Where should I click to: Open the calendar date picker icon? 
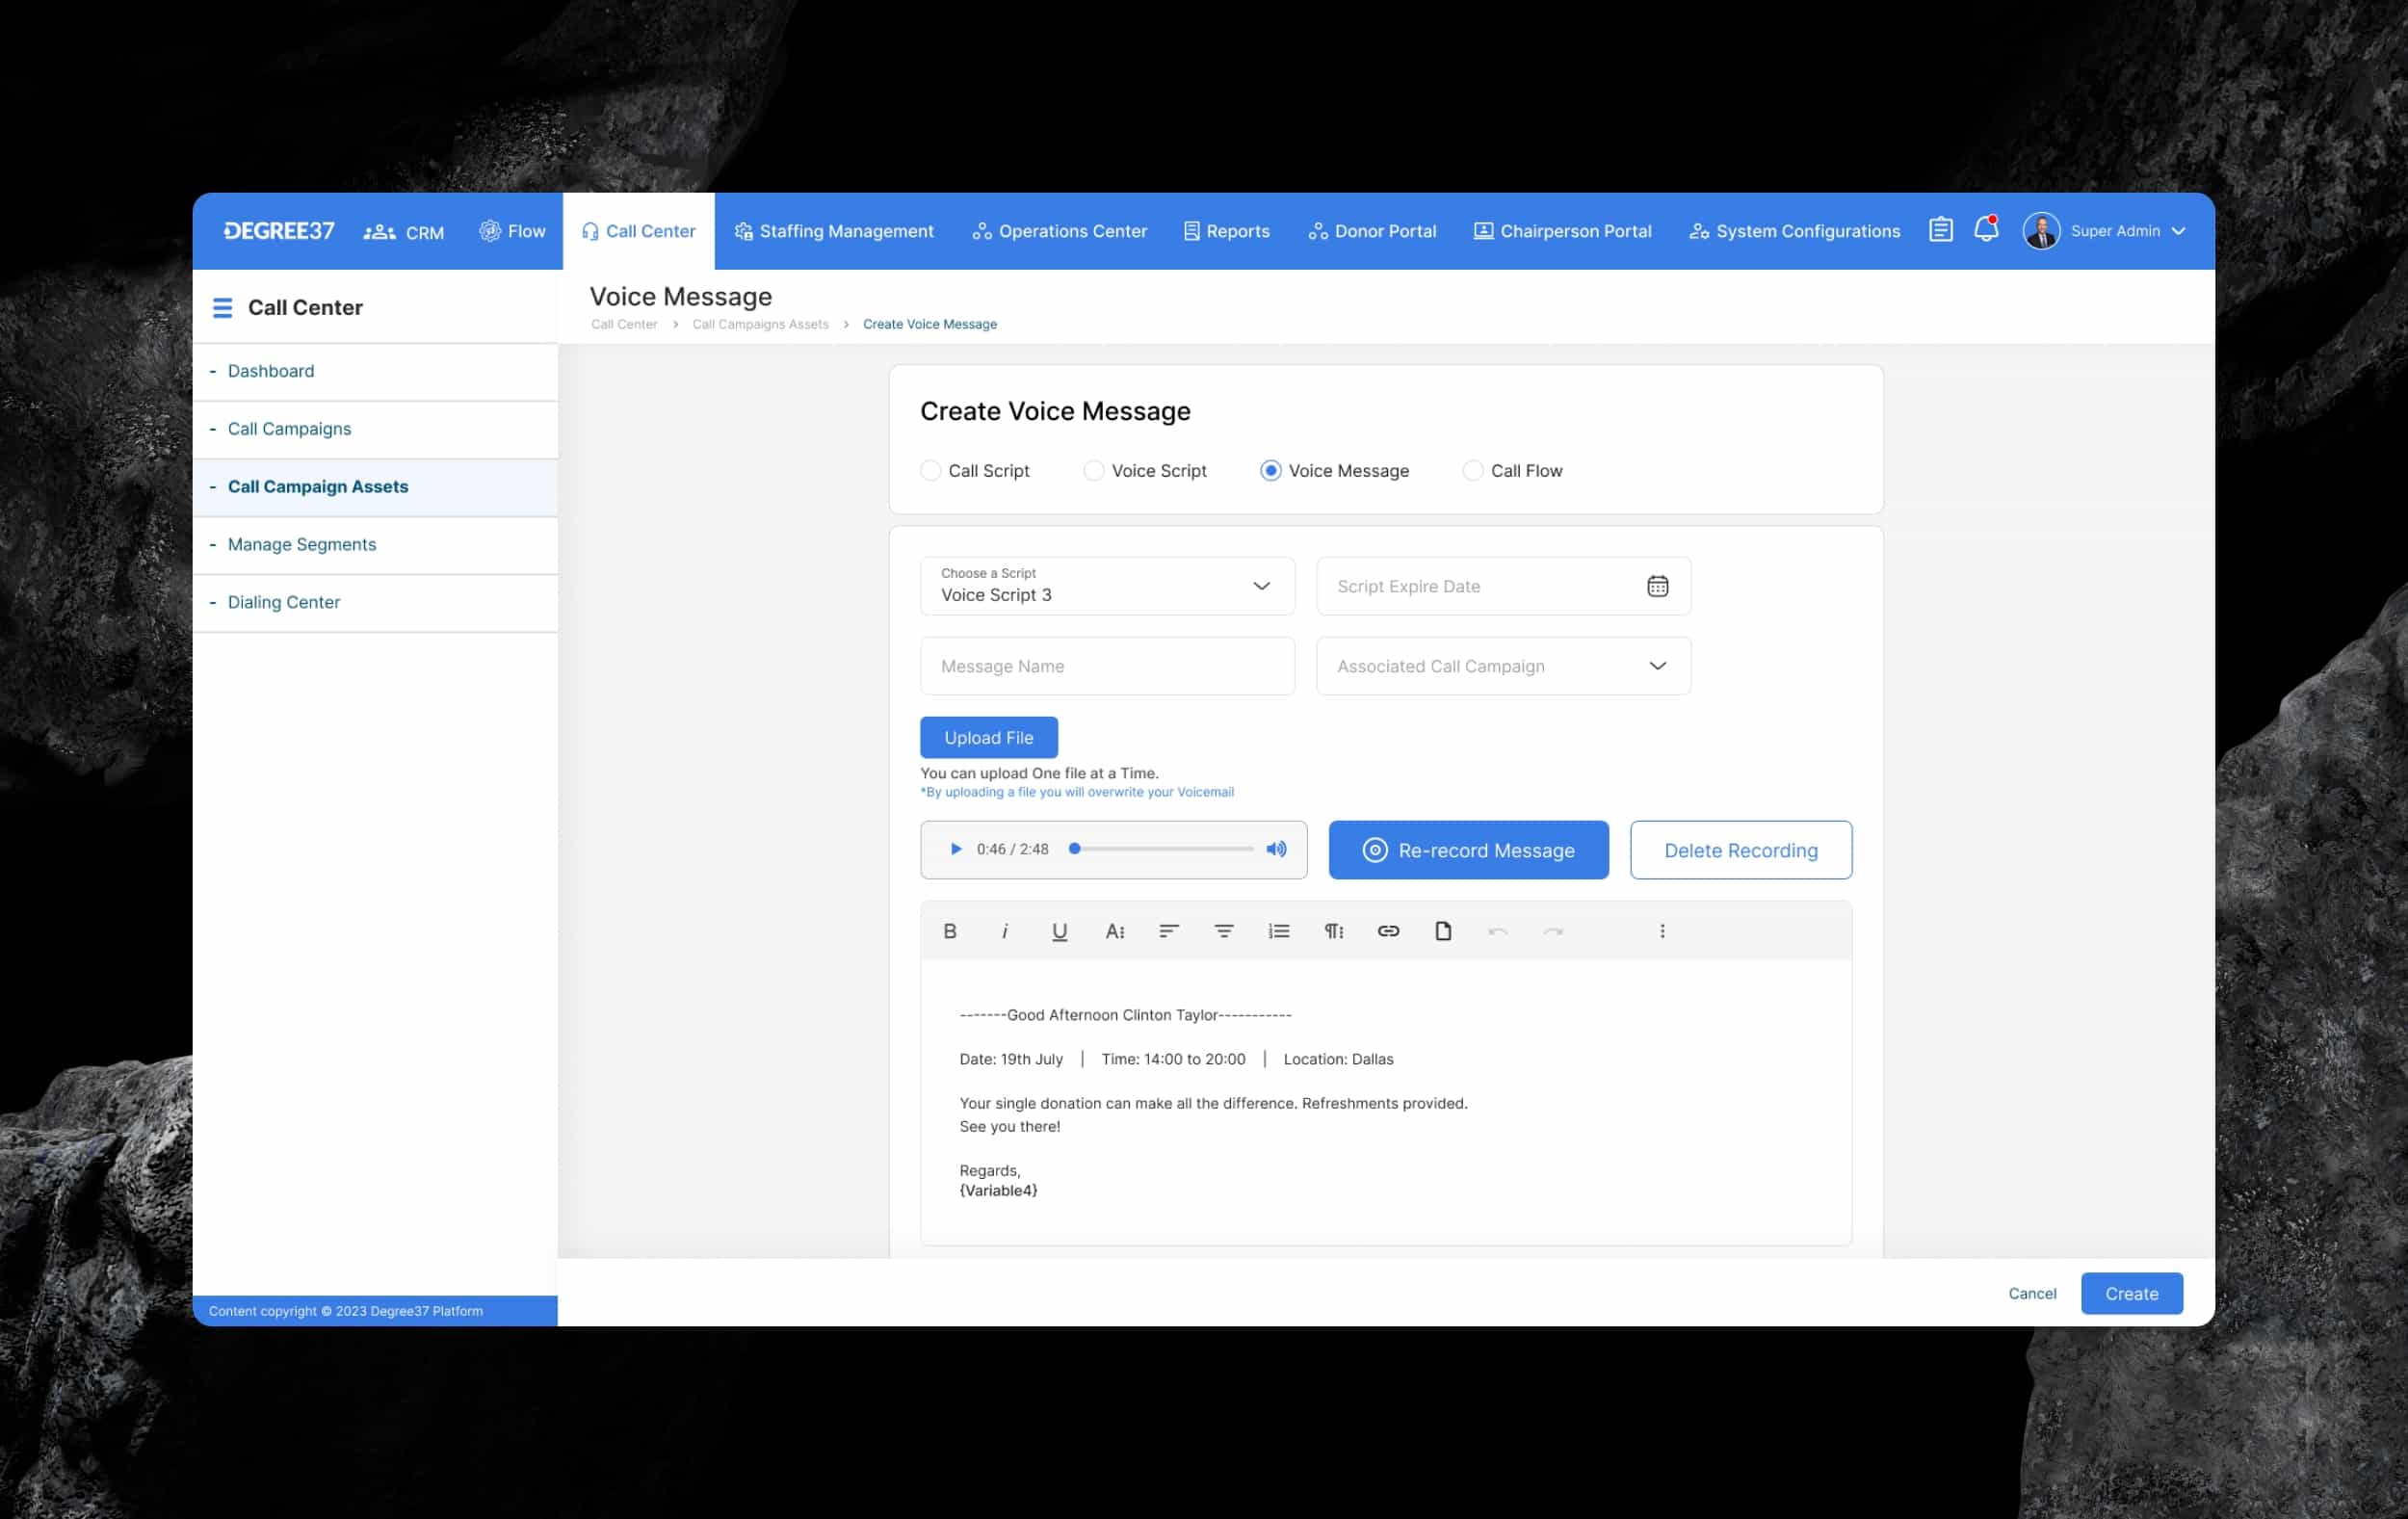(1657, 586)
